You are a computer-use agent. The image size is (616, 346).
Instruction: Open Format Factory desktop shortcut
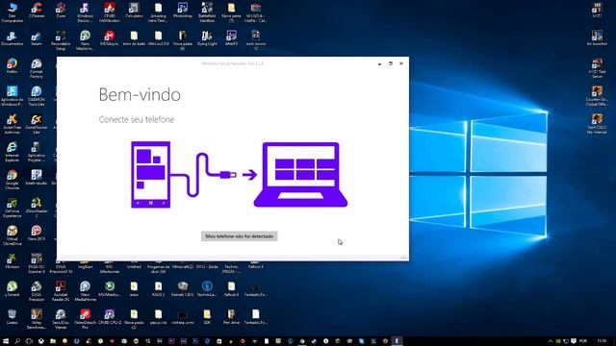pos(37,68)
